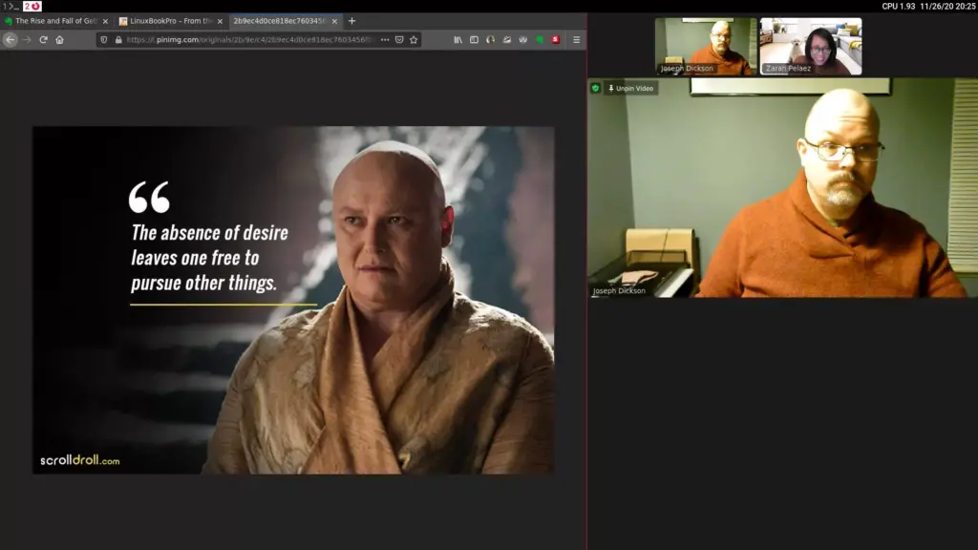
Task: Click the extension icon right of headphones icon
Action: (x=506, y=39)
